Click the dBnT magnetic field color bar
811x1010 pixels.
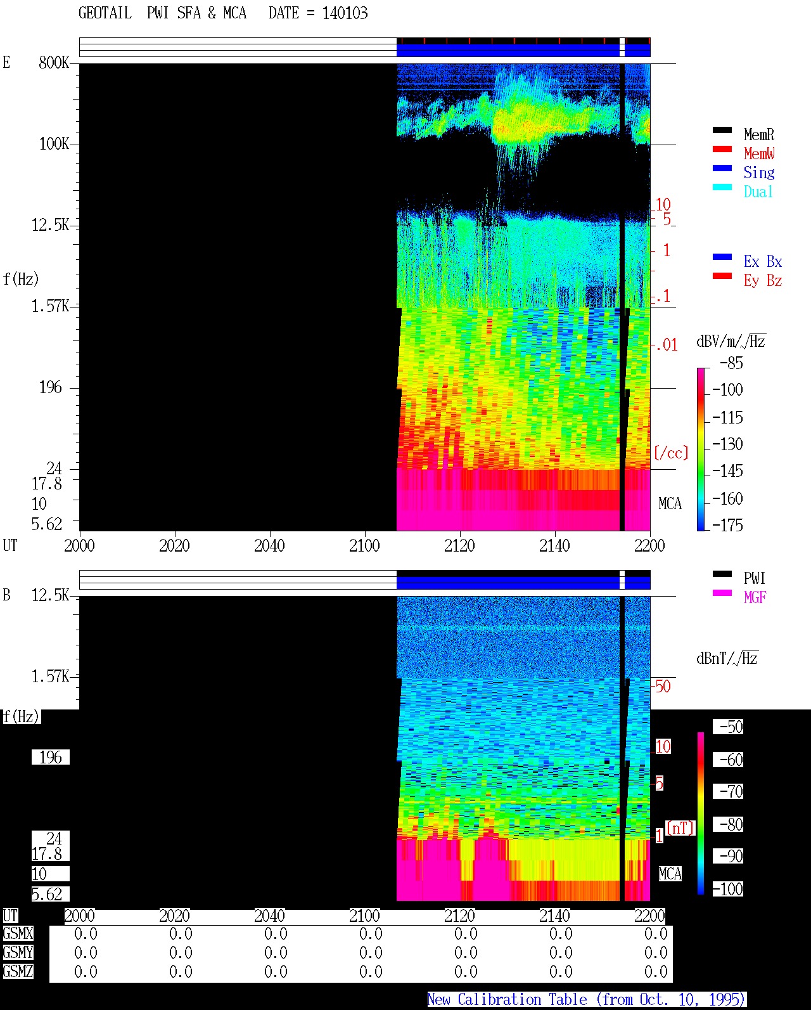pyautogui.click(x=700, y=813)
